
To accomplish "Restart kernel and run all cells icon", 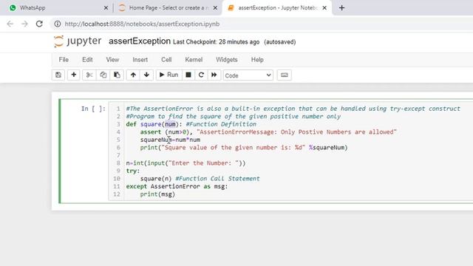I will point(214,75).
